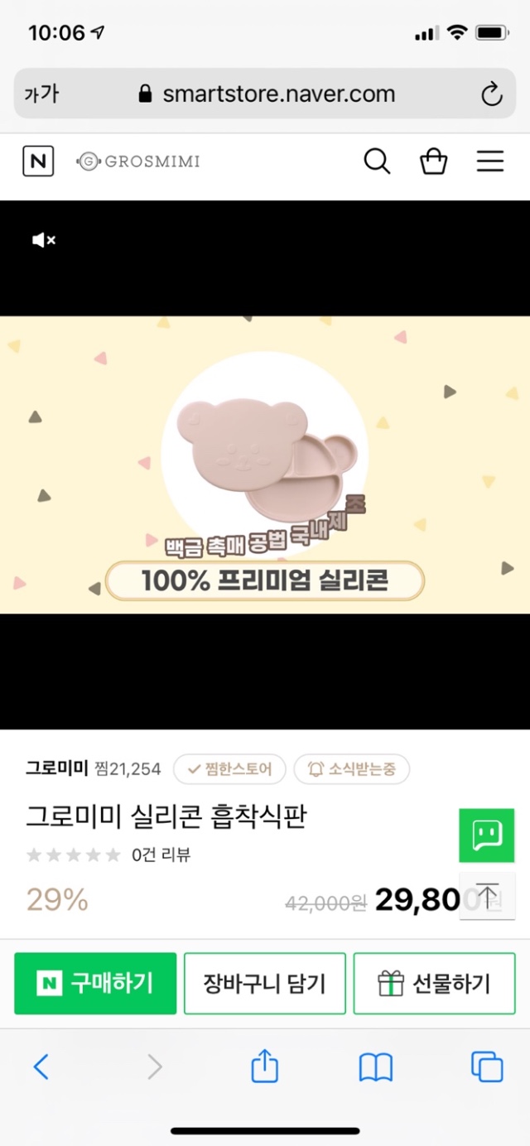Screen dimensions: 530x1146
Task: Reload the page in Safari
Action: (x=492, y=94)
